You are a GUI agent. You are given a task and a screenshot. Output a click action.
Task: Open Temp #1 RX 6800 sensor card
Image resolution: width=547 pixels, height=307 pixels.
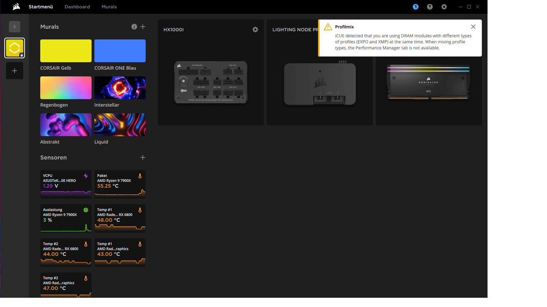click(x=120, y=219)
